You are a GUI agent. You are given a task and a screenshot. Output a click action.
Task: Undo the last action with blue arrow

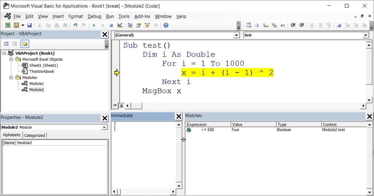[x=75, y=25]
